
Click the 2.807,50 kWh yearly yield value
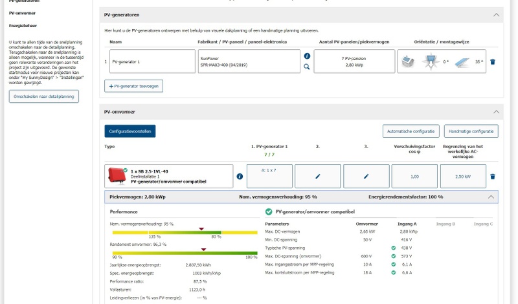point(198,265)
